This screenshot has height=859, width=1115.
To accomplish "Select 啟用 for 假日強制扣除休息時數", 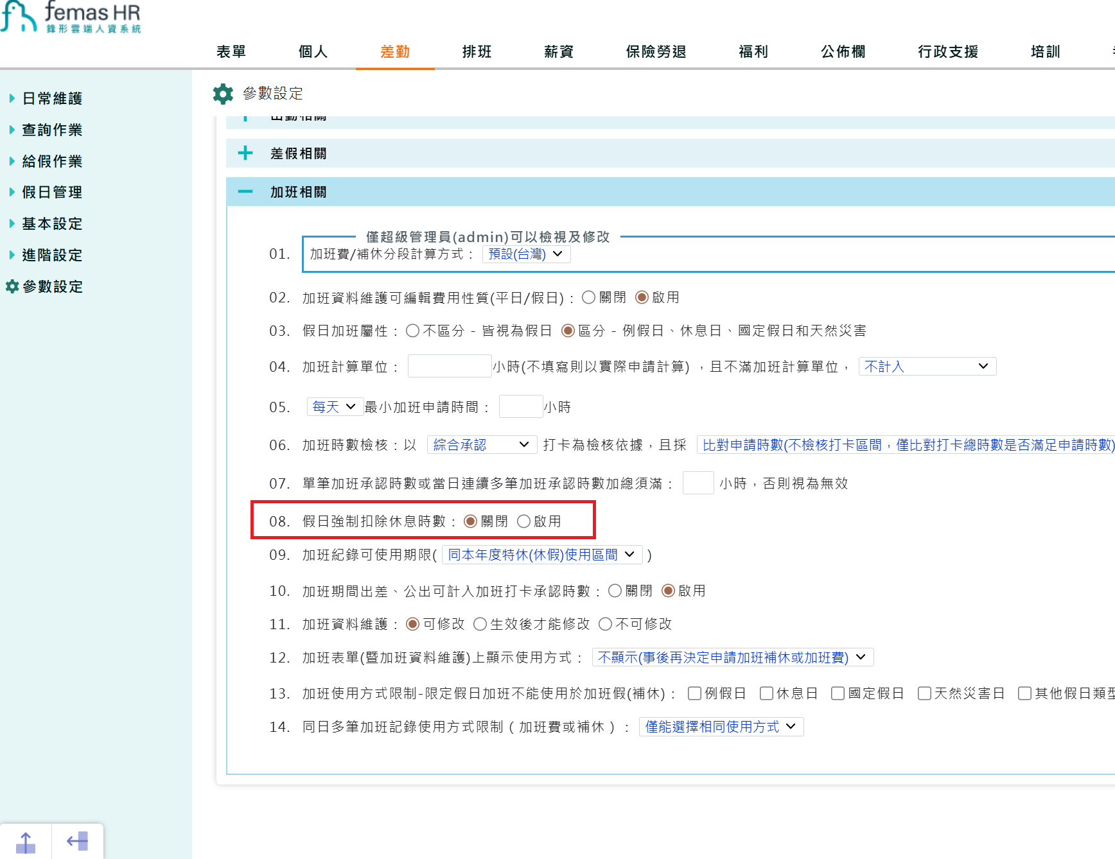I will pyautogui.click(x=523, y=521).
